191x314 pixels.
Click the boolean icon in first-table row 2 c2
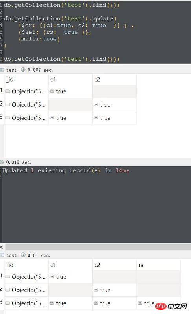96,104
